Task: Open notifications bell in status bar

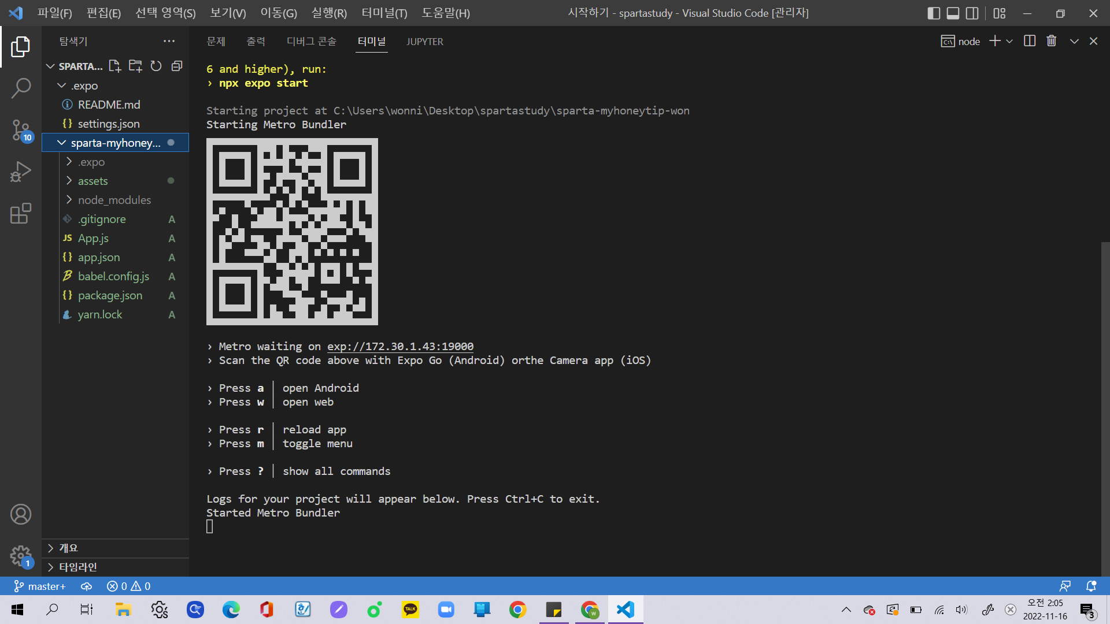Action: [x=1091, y=586]
